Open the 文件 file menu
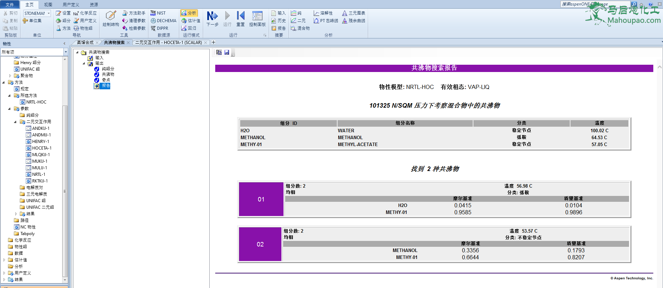The width and height of the screenshot is (663, 288). point(10,4)
